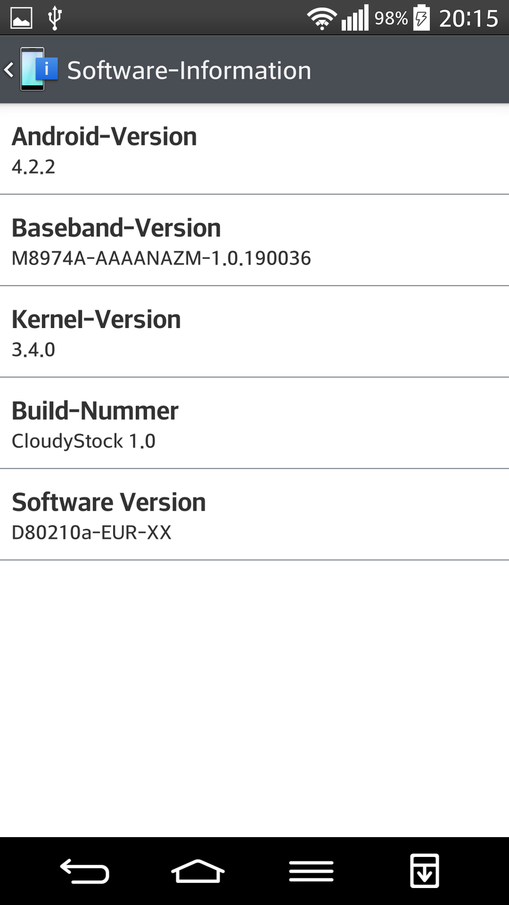The image size is (509, 905).
Task: Select the Baseband-Version entry
Action: pyautogui.click(x=255, y=240)
